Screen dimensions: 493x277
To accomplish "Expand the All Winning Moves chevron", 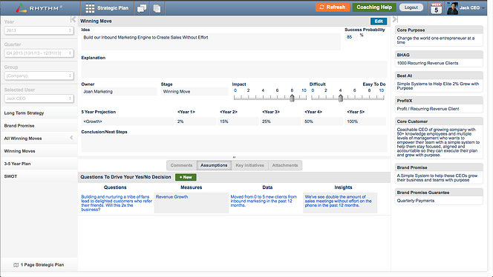I will (71, 138).
